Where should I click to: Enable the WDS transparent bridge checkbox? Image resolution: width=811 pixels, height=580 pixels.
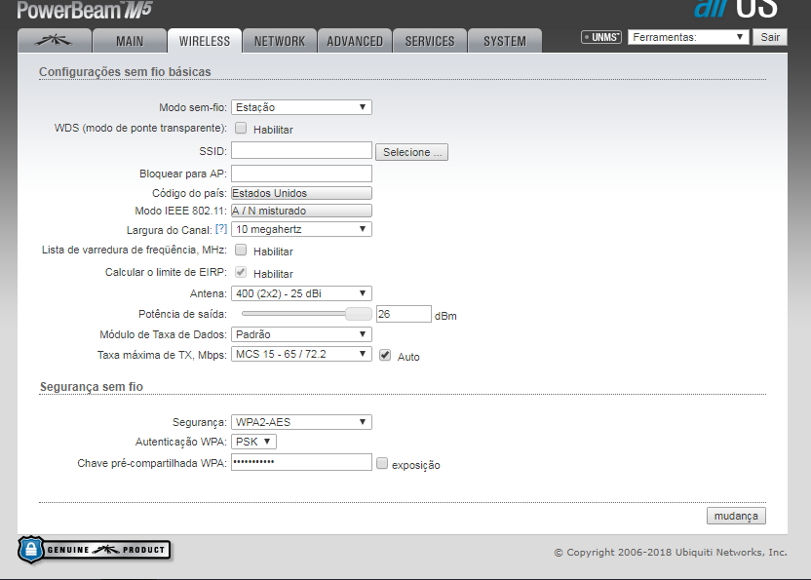click(x=241, y=129)
